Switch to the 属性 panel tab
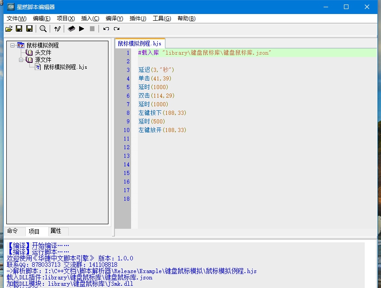 tap(56, 231)
